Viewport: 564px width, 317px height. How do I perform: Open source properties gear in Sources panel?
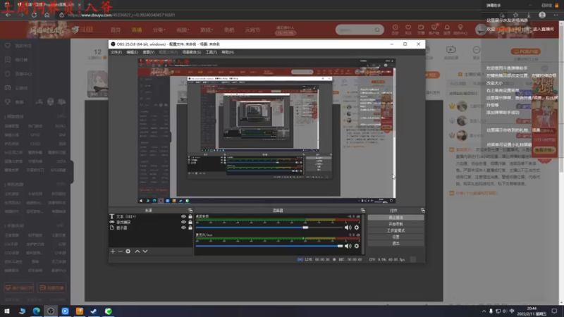pyautogui.click(x=128, y=251)
